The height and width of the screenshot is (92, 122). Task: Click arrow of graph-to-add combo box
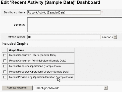[106, 88]
